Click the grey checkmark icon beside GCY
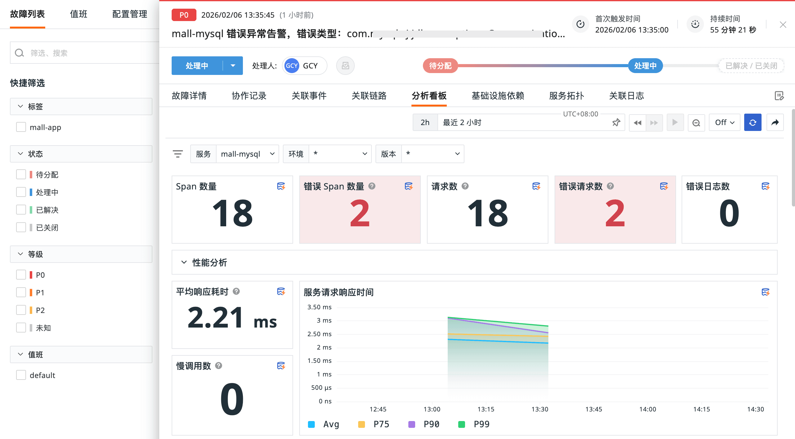This screenshot has width=795, height=439. [x=345, y=66]
